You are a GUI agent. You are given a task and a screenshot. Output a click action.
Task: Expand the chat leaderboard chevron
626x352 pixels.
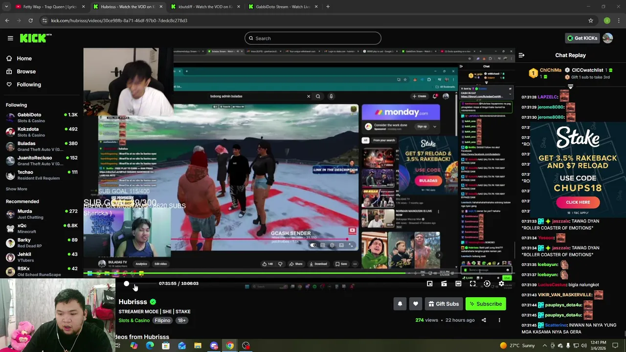tap(570, 87)
